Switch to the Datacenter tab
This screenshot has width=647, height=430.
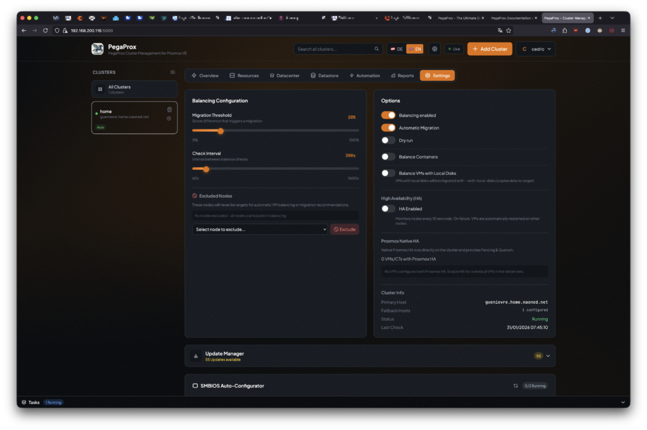point(284,76)
